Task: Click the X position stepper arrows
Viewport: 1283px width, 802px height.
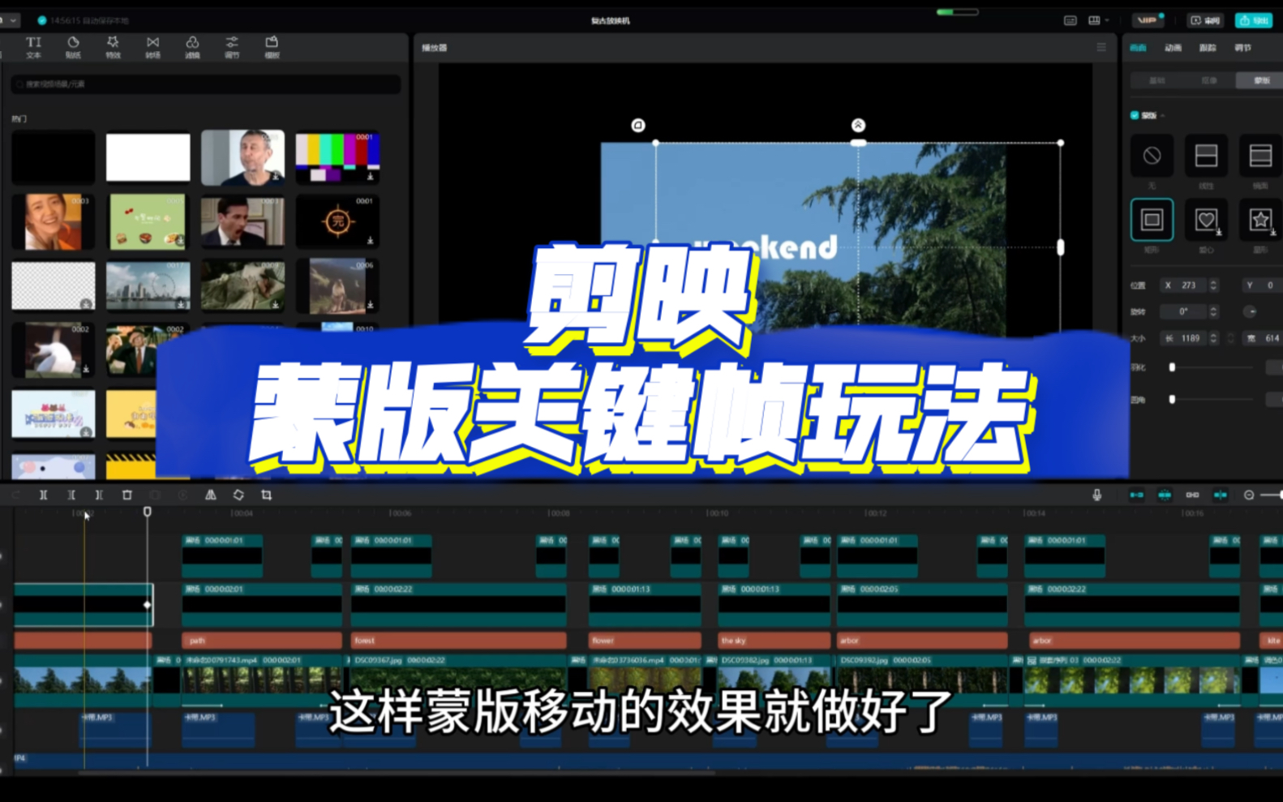Action: coord(1213,285)
